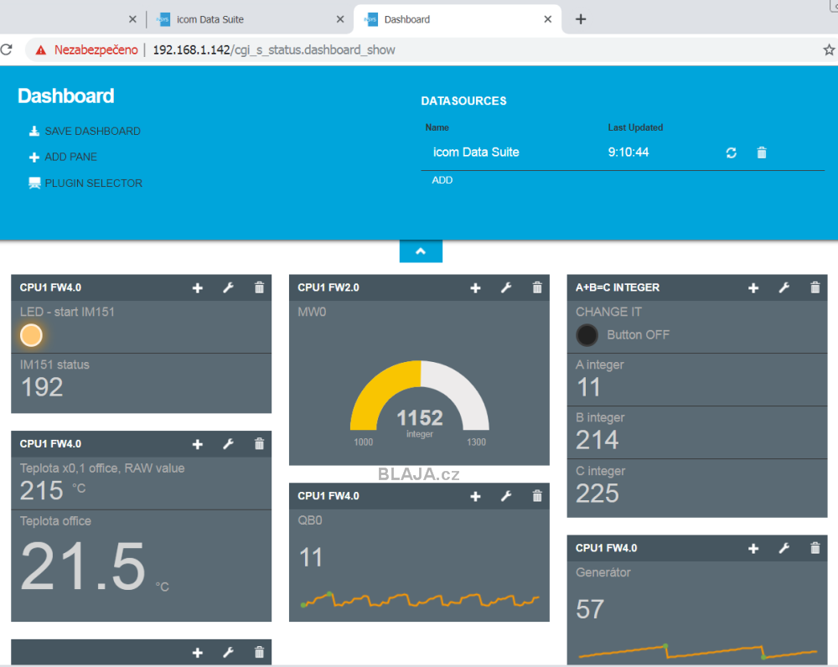Click the Teplota x0,1 office, RAW value label

tap(102, 468)
